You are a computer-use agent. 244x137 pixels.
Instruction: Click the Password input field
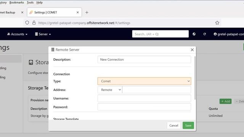tap(144, 107)
